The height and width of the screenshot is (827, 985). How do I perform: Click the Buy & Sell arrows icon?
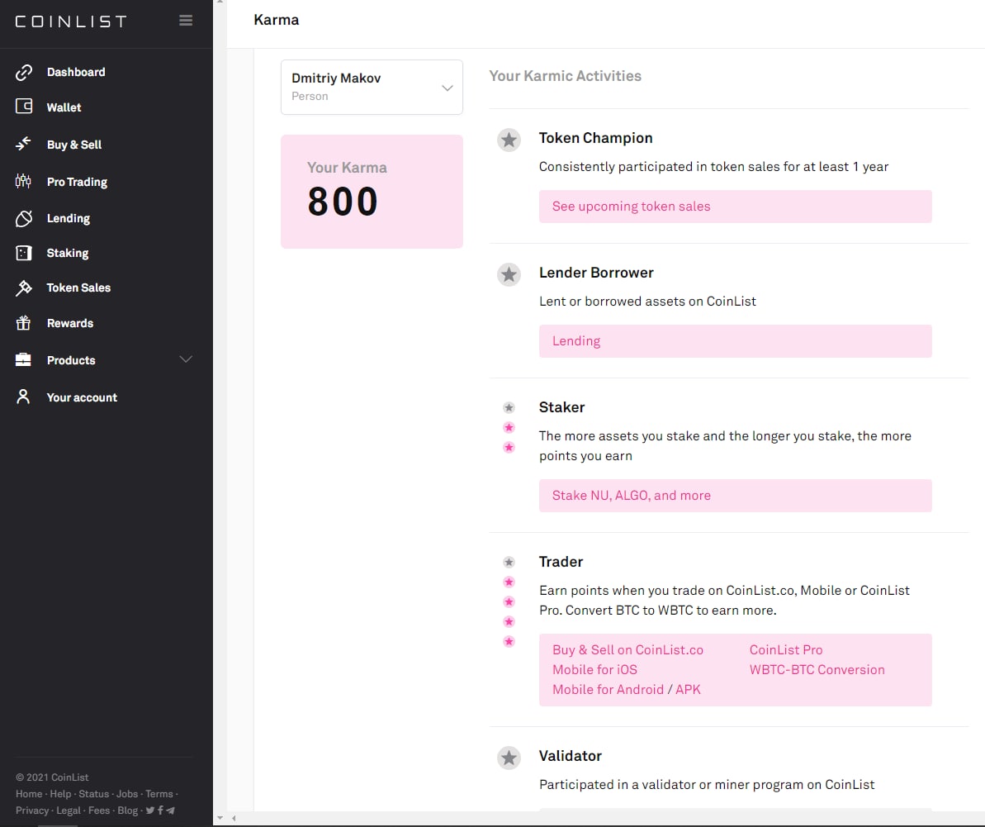[x=24, y=144]
